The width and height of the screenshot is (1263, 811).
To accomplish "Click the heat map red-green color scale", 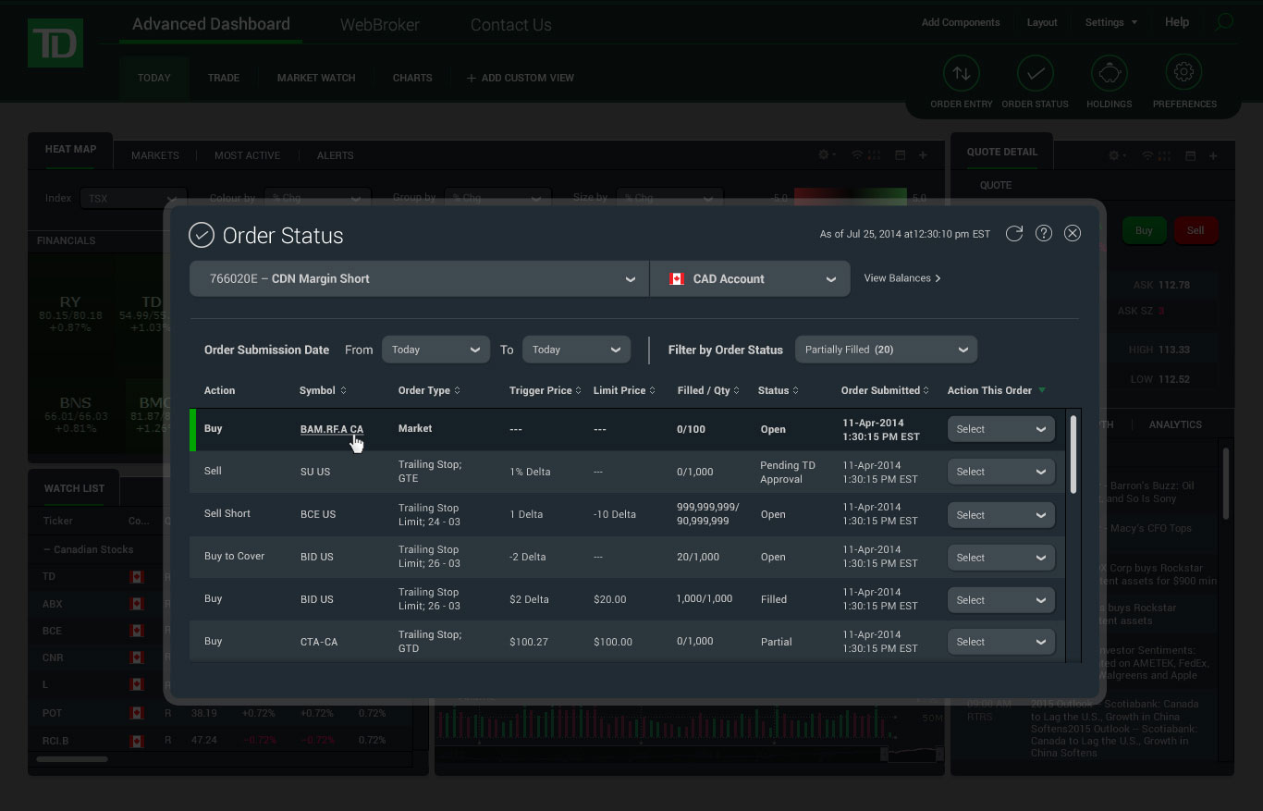I will pyautogui.click(x=851, y=198).
